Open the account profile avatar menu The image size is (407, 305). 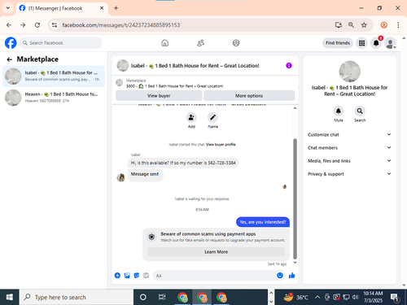[x=391, y=43]
